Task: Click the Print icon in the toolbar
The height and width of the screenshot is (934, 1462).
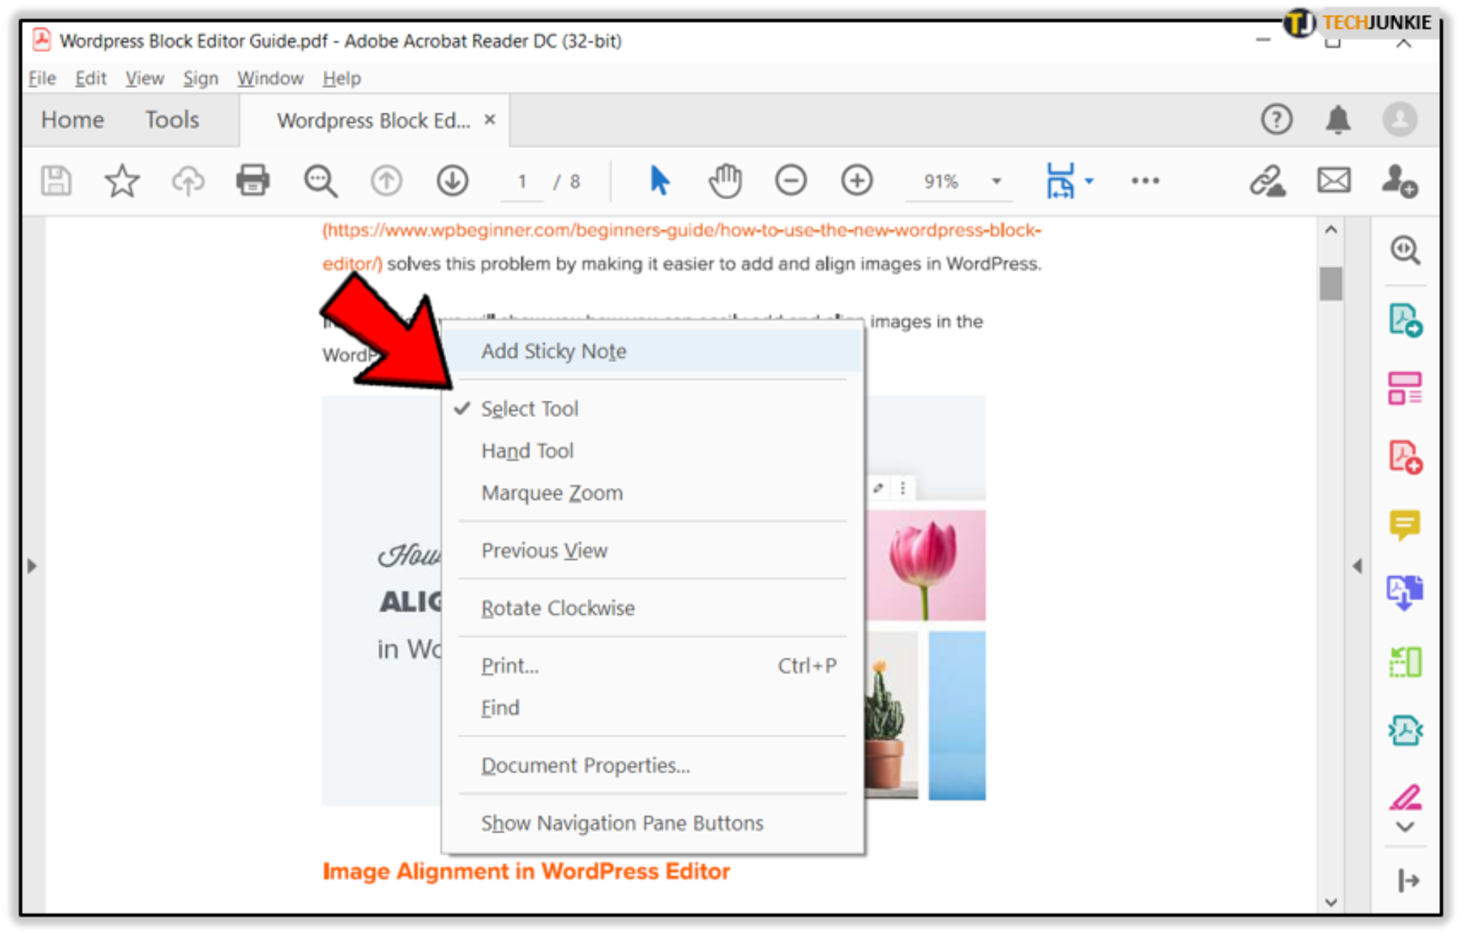Action: (252, 181)
